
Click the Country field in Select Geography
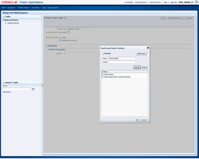pyautogui.click(x=82, y=54)
